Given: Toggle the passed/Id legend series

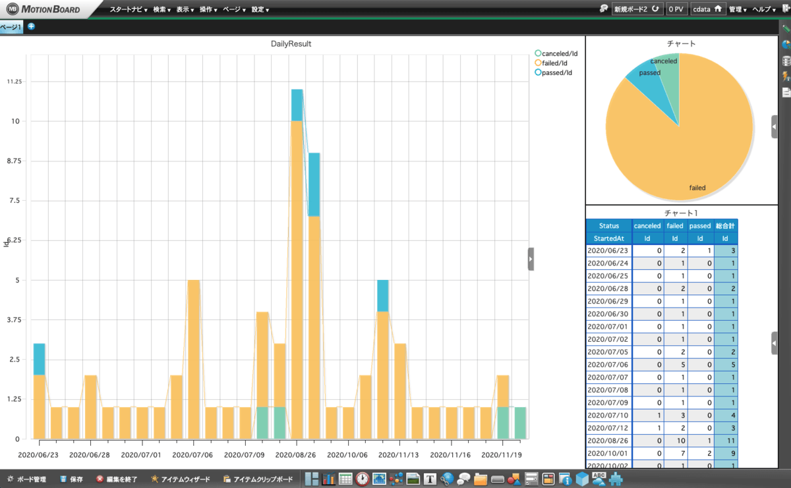Looking at the screenshot, I should pos(556,72).
